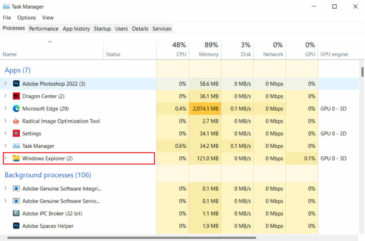Sort by the GPU engine column header
Image resolution: width=365 pixels, height=241 pixels.
coord(338,50)
